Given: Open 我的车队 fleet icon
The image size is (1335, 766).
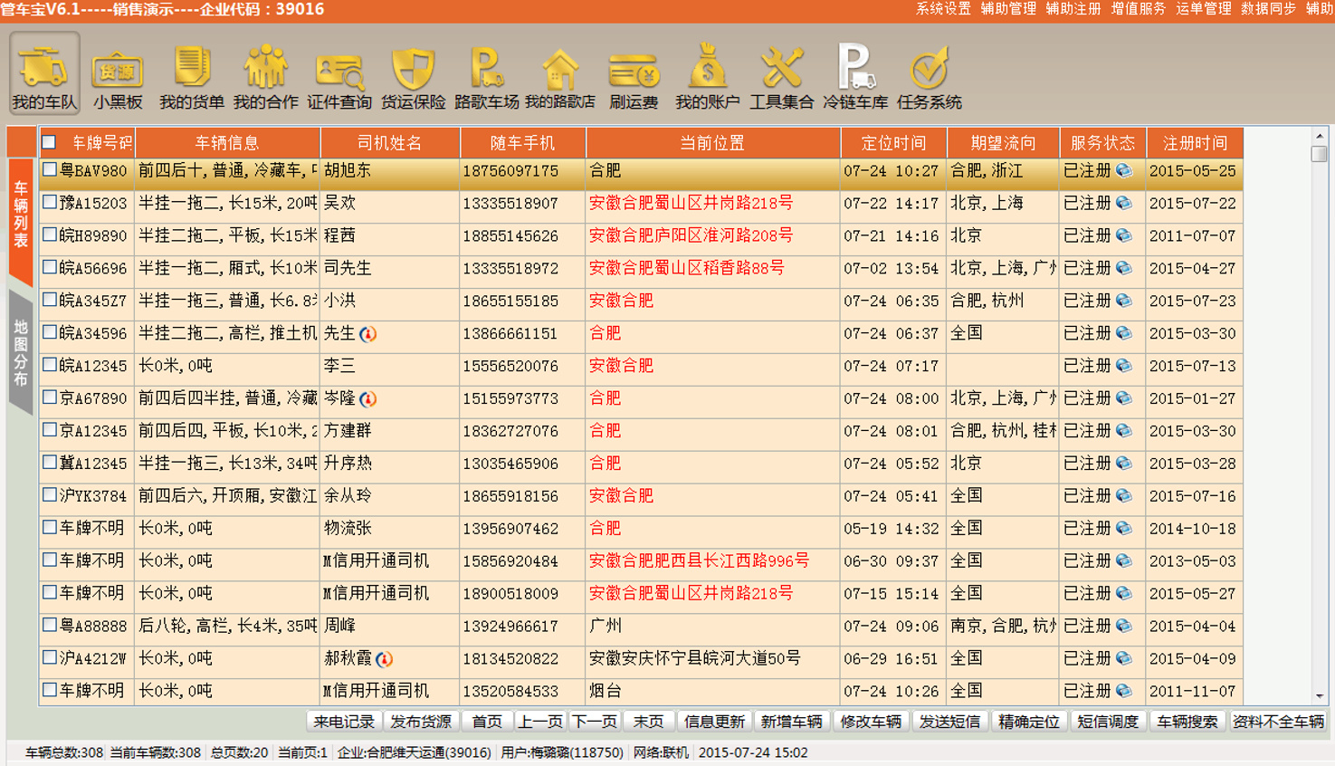Looking at the screenshot, I should 44,73.
